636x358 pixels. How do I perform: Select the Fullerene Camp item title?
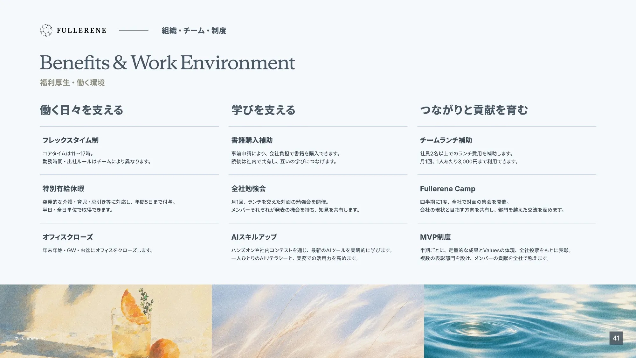coord(447,189)
